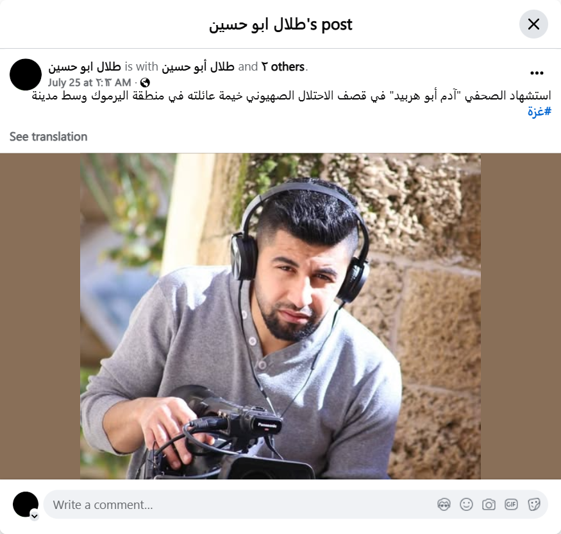Open the post photo of cameraman

point(280,316)
